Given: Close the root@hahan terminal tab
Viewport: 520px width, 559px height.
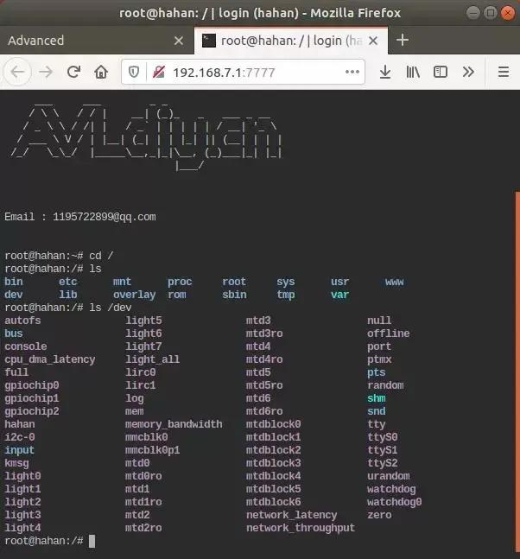Looking at the screenshot, I should [x=374, y=41].
